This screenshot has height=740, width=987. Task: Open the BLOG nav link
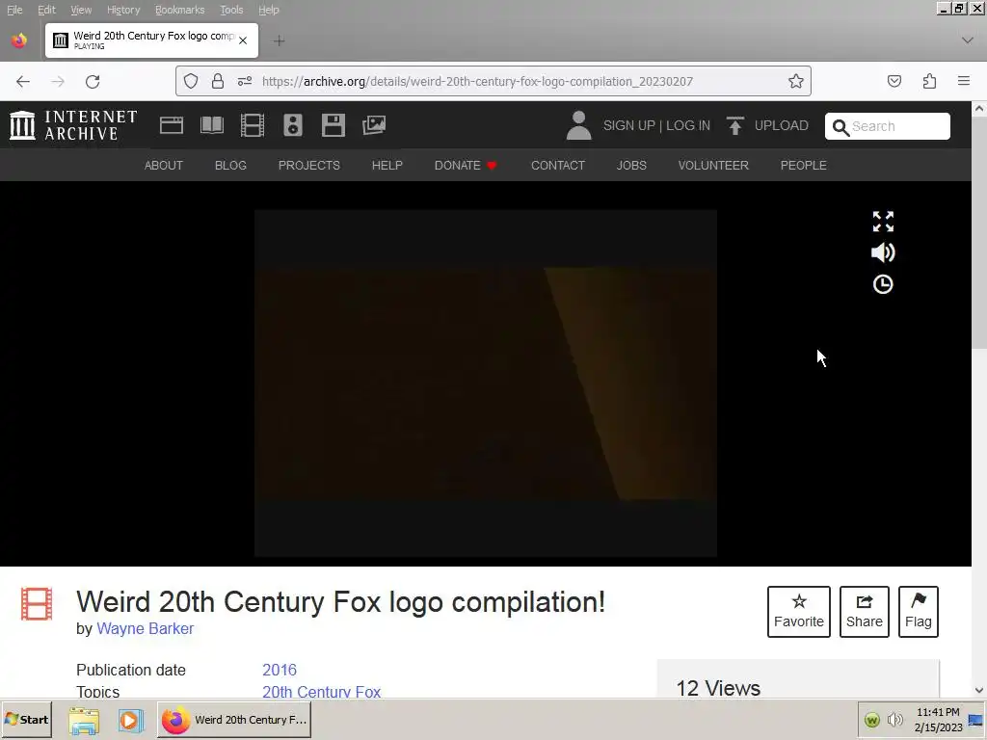(x=230, y=166)
